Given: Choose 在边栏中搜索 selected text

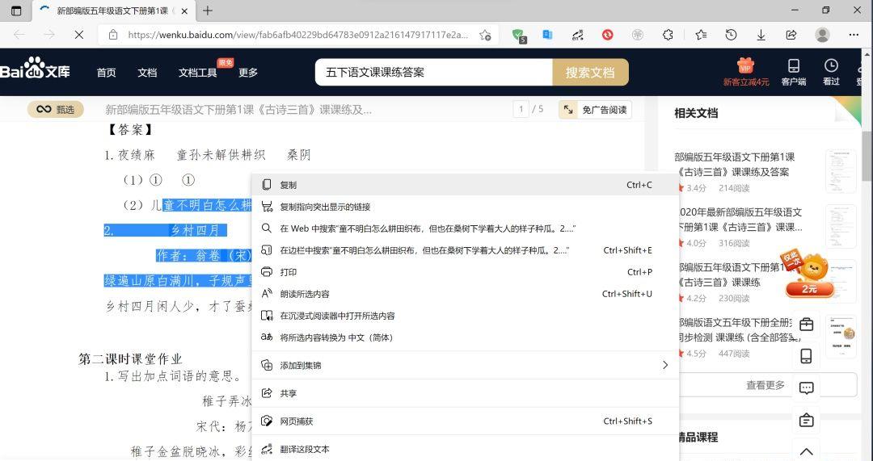Looking at the screenshot, I should coord(466,250).
